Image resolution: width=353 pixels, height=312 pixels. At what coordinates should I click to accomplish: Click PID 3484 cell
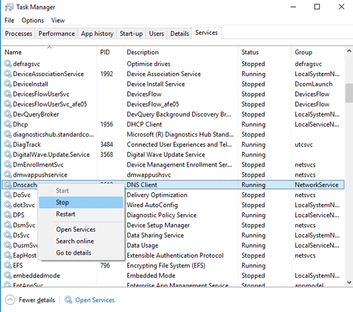click(x=106, y=144)
